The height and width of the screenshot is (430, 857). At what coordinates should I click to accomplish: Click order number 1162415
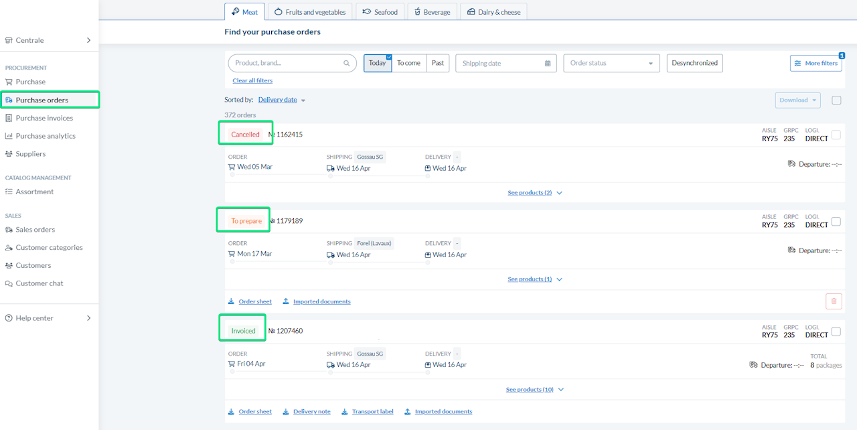286,135
